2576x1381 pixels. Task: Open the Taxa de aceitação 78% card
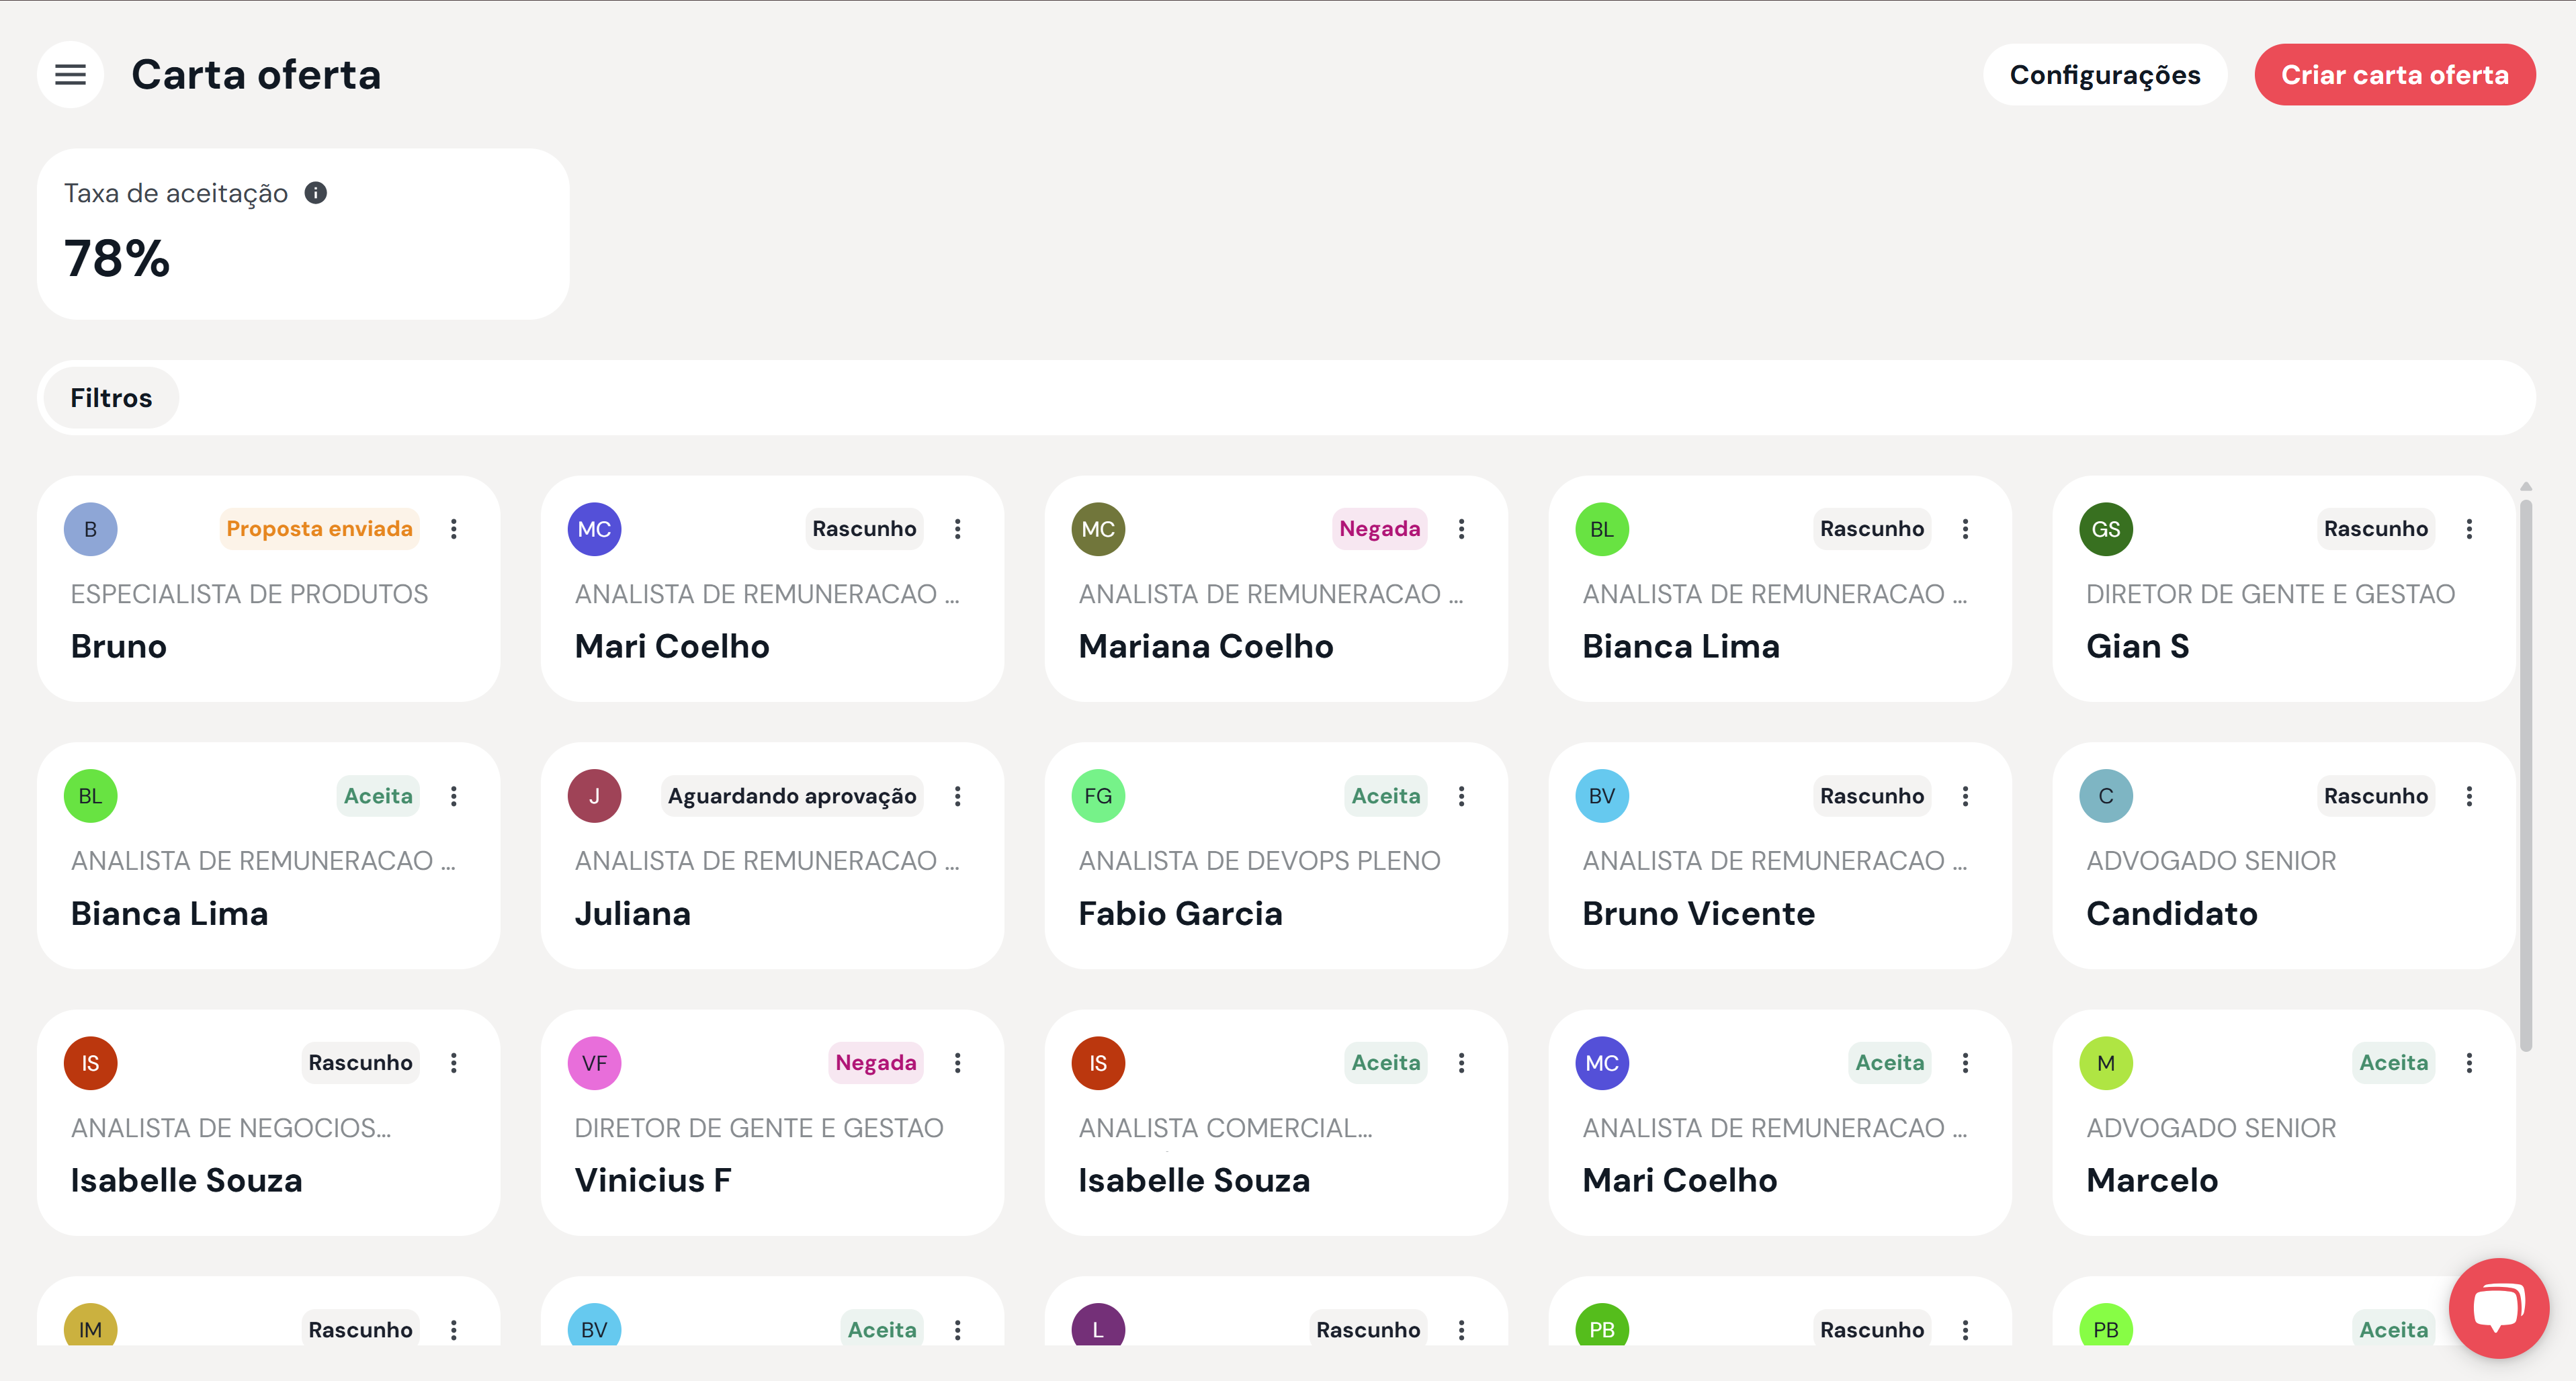pos(303,234)
